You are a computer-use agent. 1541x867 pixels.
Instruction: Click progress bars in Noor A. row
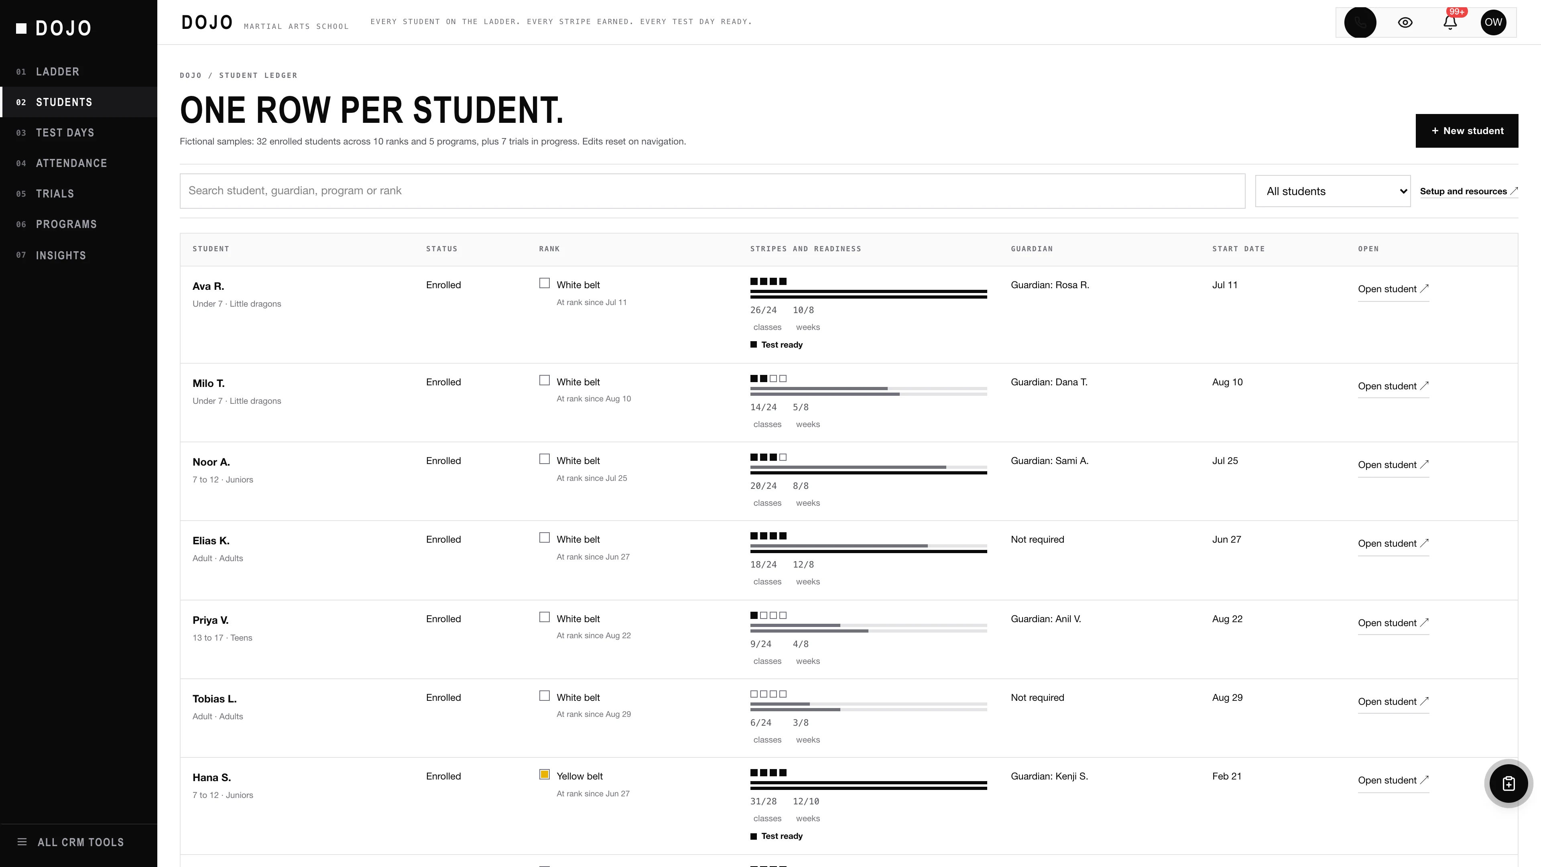point(868,470)
